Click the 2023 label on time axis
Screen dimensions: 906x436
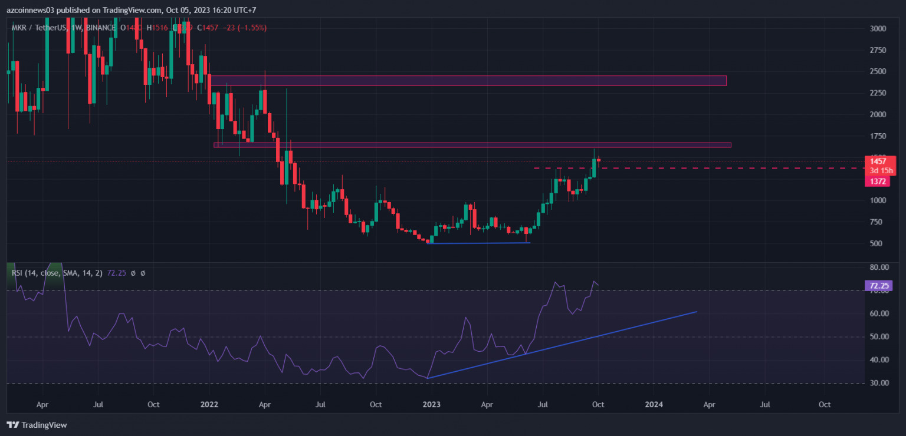[432, 405]
